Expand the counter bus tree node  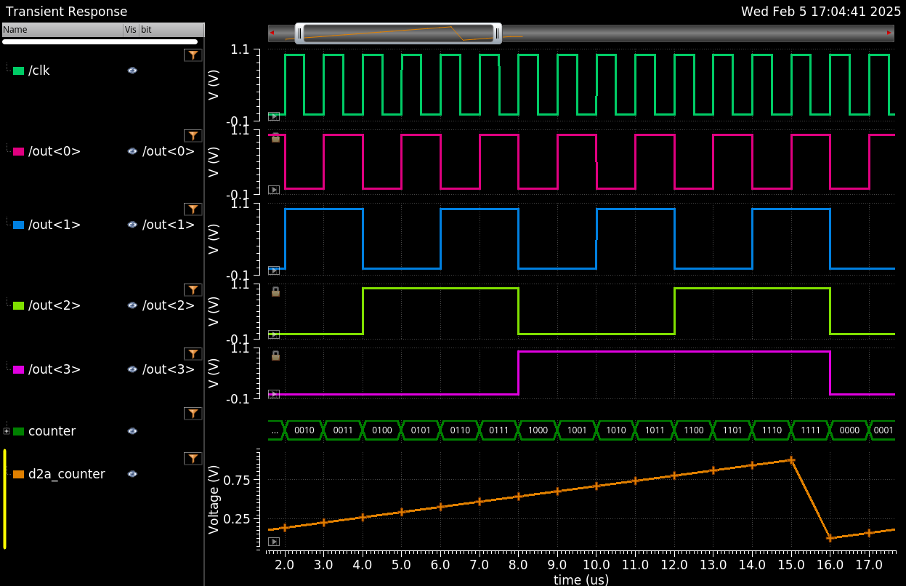7,431
